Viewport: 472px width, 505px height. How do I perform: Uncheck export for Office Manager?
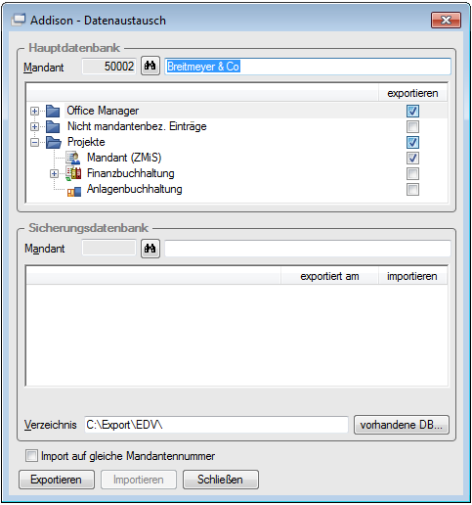point(412,111)
